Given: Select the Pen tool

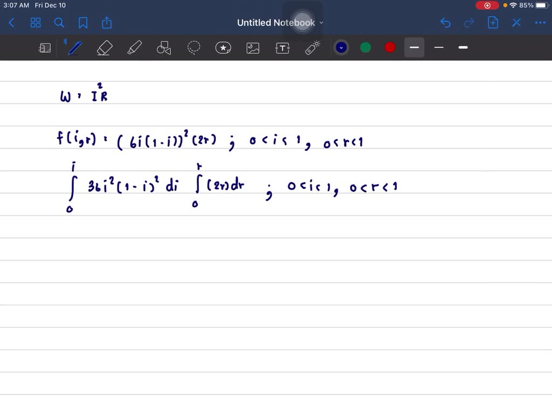Looking at the screenshot, I should tap(74, 48).
